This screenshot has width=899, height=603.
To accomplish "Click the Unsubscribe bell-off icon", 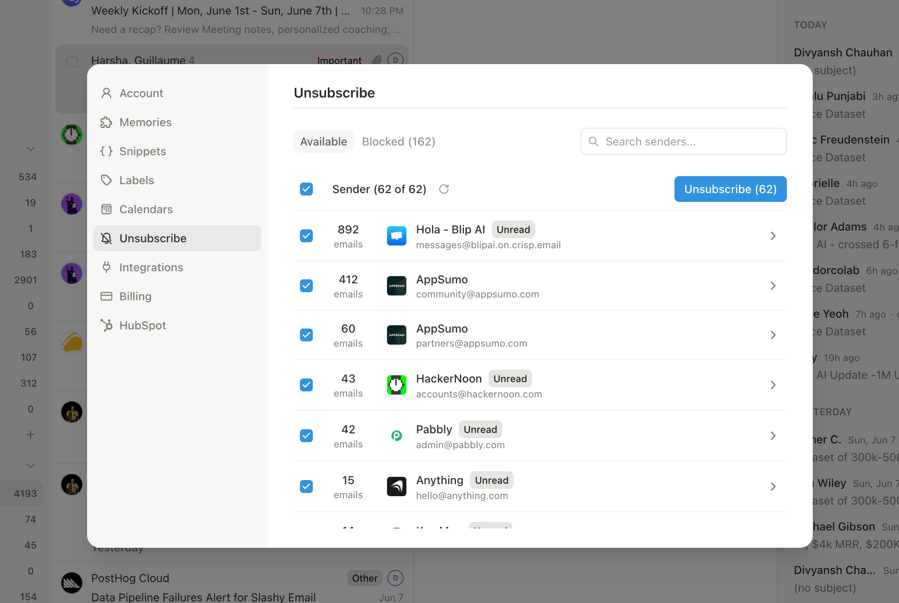I will (x=106, y=238).
